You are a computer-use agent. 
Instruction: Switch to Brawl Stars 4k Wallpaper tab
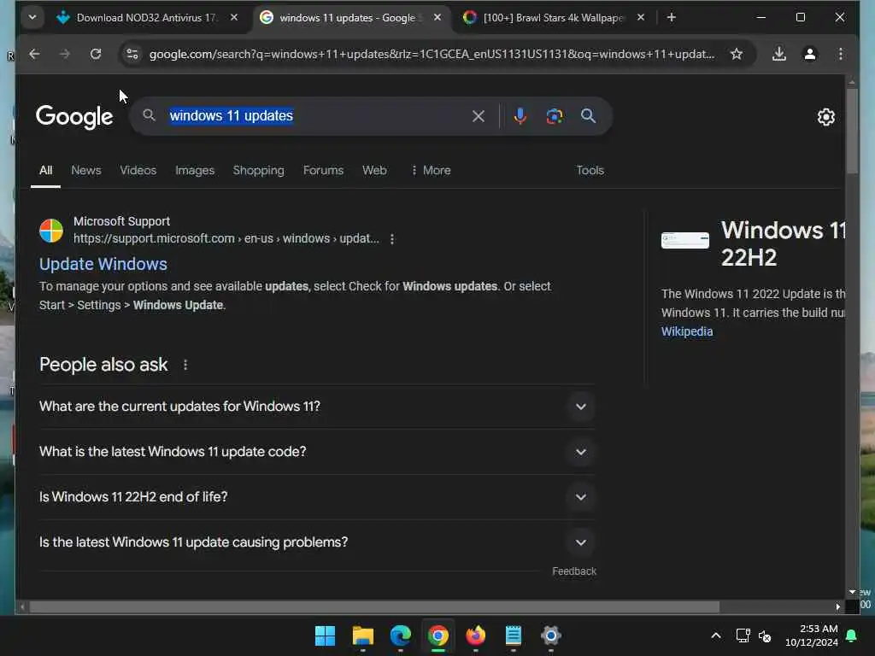553,18
